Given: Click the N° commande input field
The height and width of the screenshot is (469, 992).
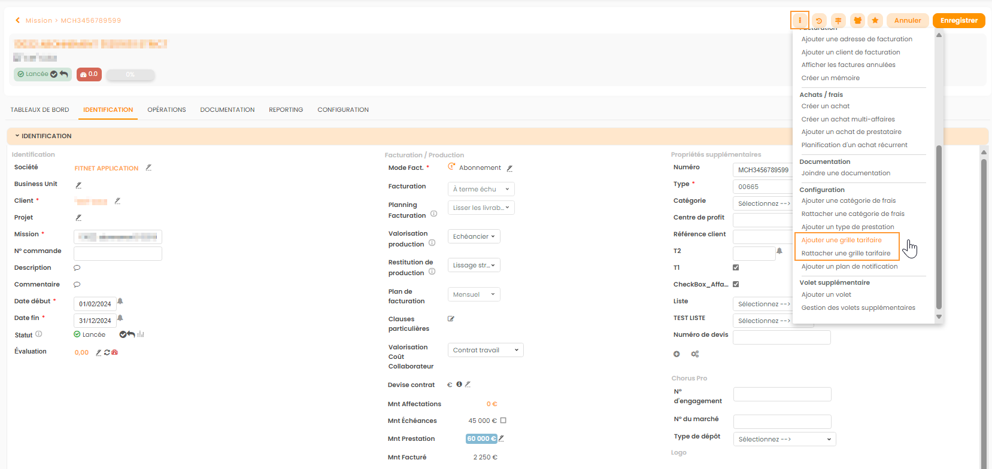Looking at the screenshot, I should click(118, 253).
